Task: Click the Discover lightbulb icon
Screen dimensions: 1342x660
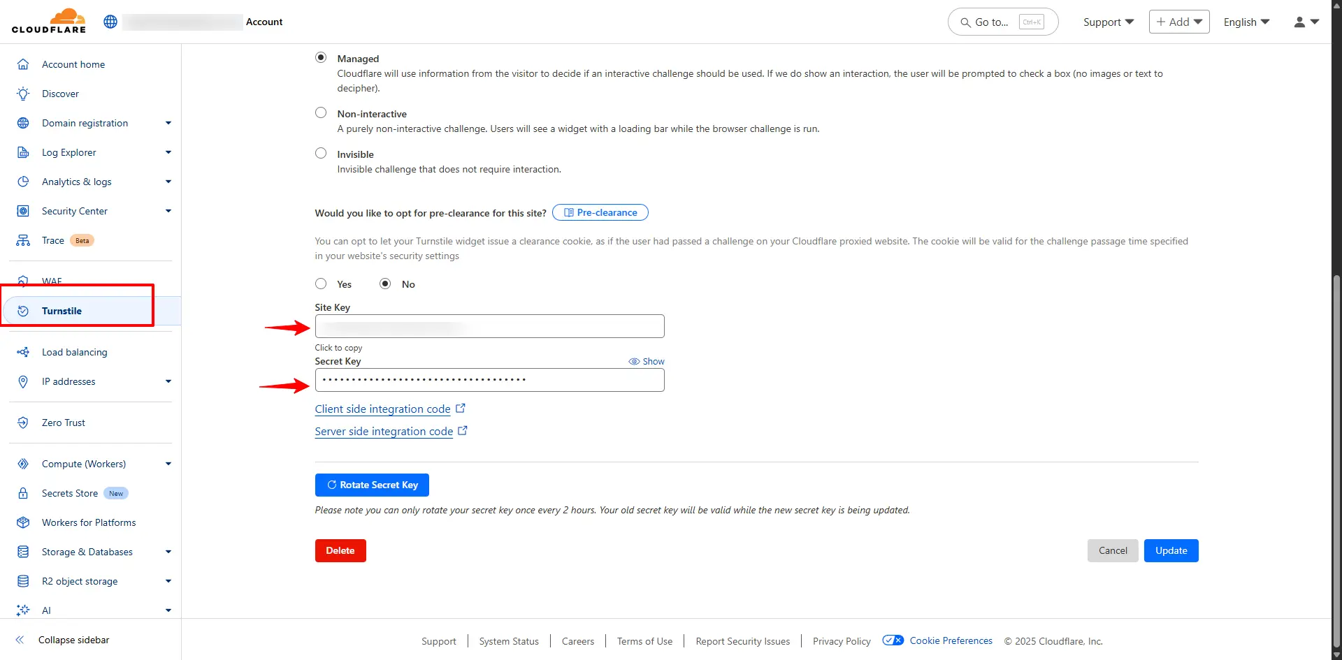Action: click(23, 94)
